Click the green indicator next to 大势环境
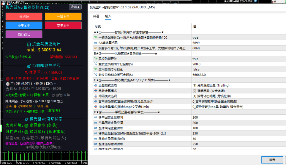This screenshot has width=286, height=165. click(26, 126)
